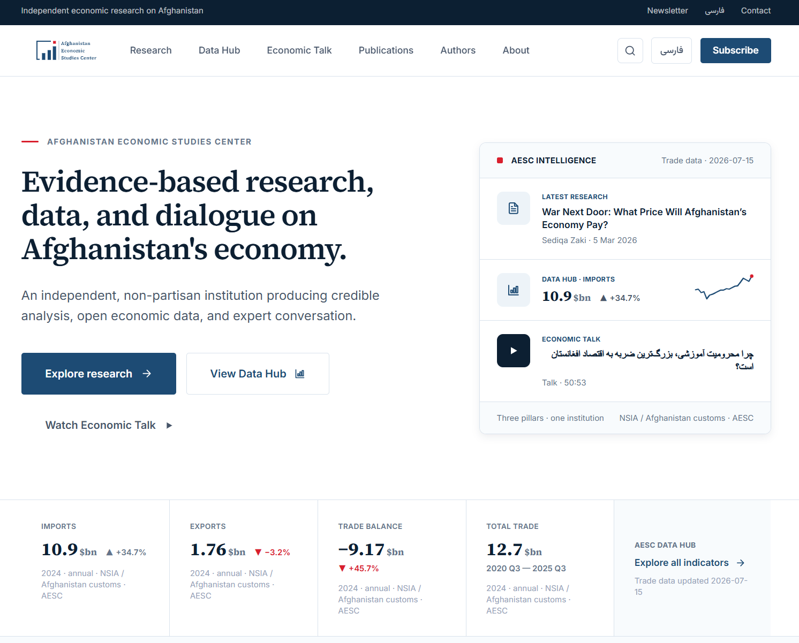Open the Contact link
799x643 pixels.
756,11
